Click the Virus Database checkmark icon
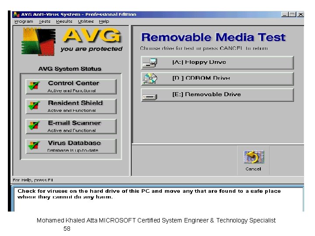This screenshot has height=236, width=315. point(34,145)
